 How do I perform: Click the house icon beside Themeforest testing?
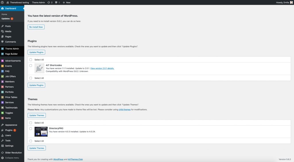tap(8, 2)
